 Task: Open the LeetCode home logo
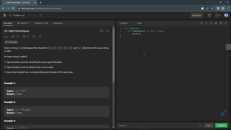pyautogui.click(x=5, y=15)
